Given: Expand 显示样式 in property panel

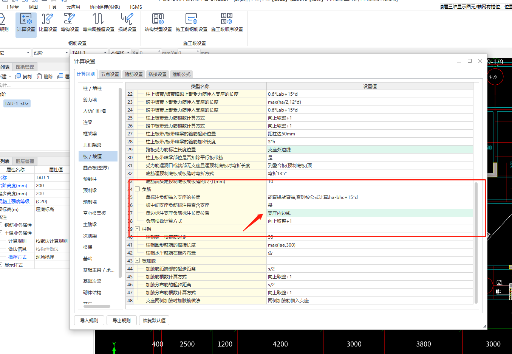Looking at the screenshot, I should coord(1,265).
